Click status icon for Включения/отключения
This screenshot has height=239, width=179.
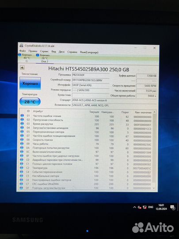(x=22, y=152)
